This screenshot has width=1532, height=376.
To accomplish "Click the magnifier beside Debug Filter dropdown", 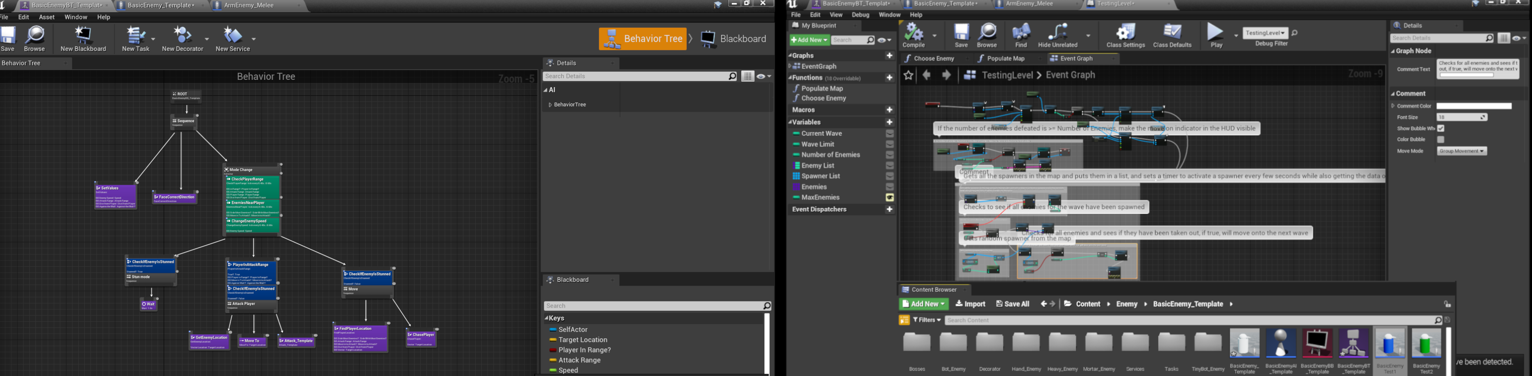I will [x=1295, y=33].
